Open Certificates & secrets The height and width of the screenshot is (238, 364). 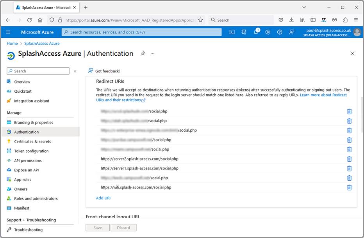(x=32, y=142)
